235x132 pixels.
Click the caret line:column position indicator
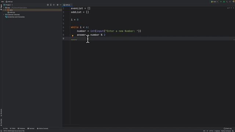pyautogui.click(x=204, y=131)
